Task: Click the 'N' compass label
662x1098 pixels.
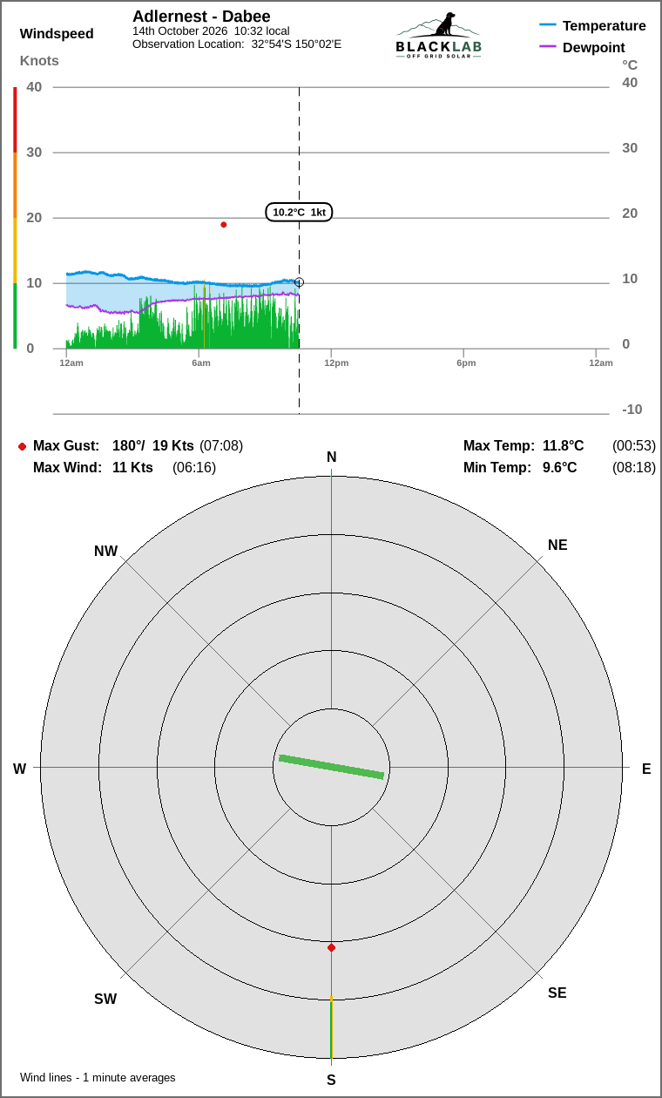Action: coord(331,457)
